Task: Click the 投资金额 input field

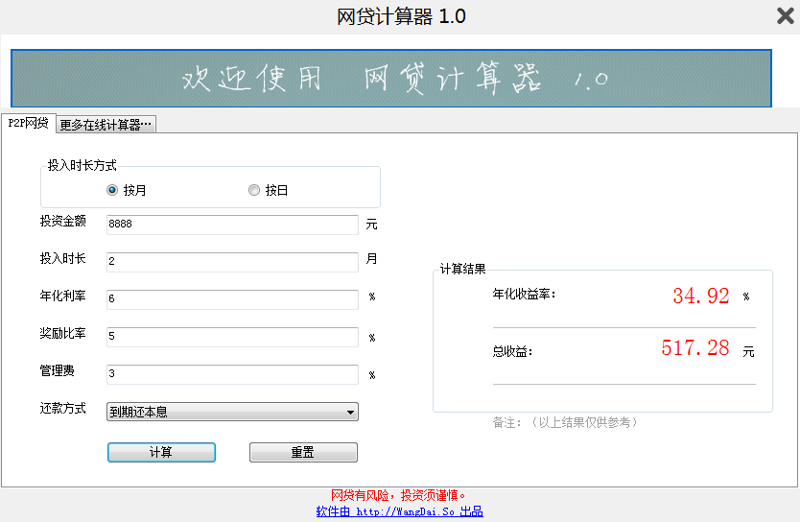Action: [232, 224]
